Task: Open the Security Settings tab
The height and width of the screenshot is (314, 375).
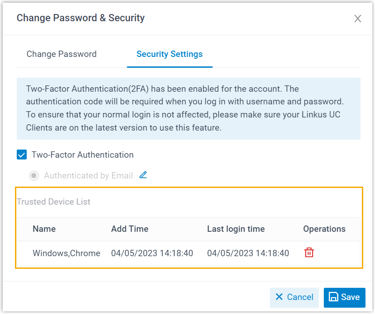Action: point(169,54)
